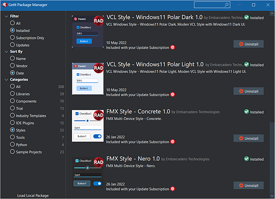Click the GetIt Package Manager app logo icon
Image resolution: width=275 pixels, height=199 pixels.
pos(5,5)
